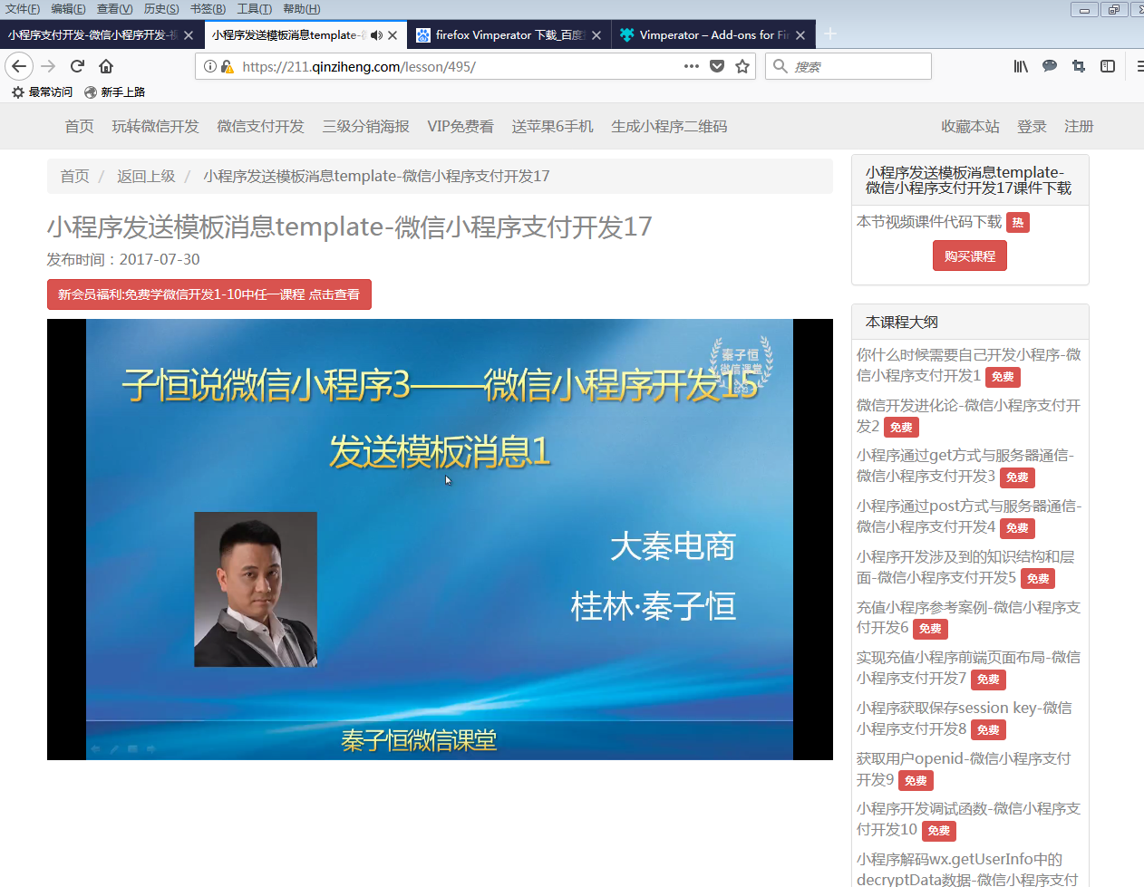Save page to Pocket icon
This screenshot has width=1144, height=887.
[x=717, y=66]
